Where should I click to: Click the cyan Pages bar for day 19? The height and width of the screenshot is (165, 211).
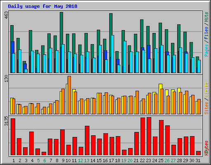(125, 57)
